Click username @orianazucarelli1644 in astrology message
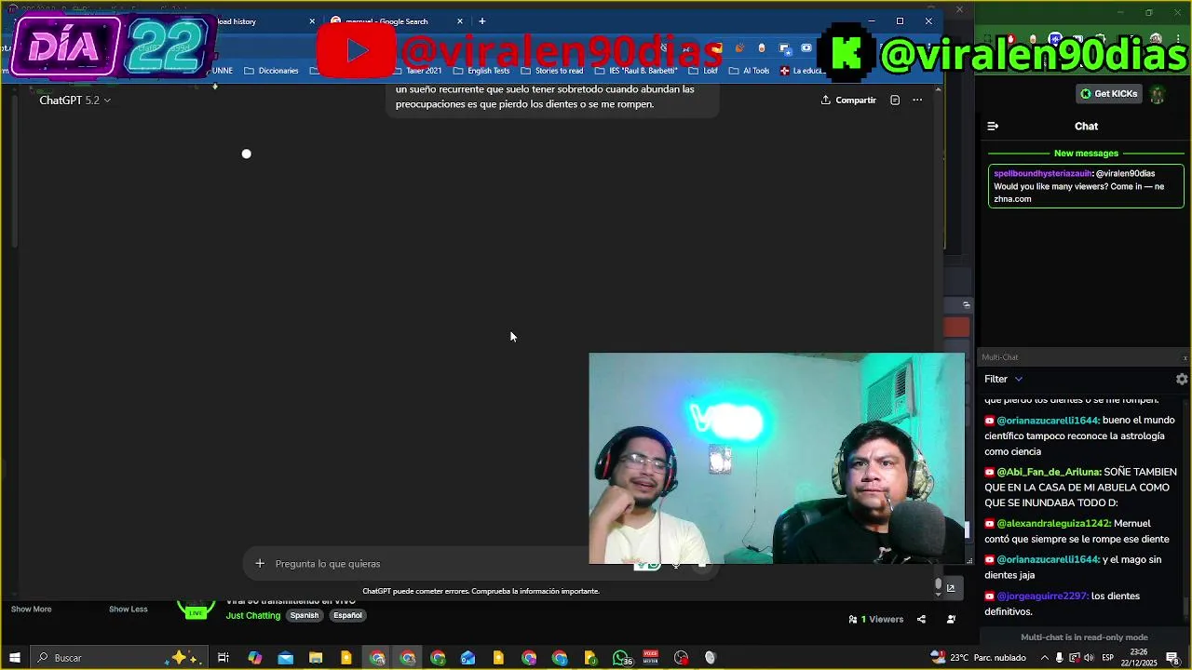Image resolution: width=1192 pixels, height=670 pixels. click(1048, 421)
